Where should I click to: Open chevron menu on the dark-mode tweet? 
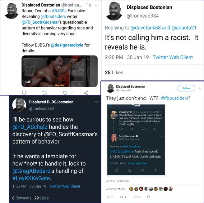[96, 102]
